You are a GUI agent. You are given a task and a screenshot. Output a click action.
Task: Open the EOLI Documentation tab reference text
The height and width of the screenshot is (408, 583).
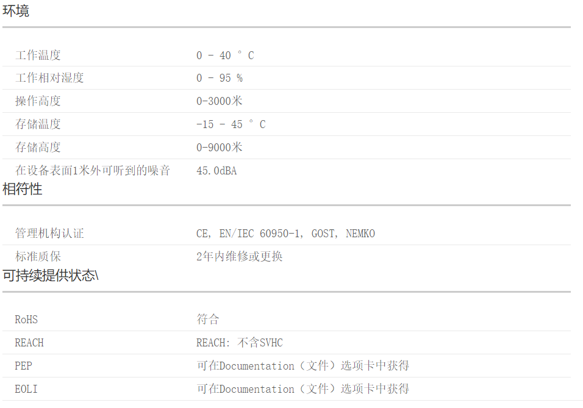tap(302, 388)
